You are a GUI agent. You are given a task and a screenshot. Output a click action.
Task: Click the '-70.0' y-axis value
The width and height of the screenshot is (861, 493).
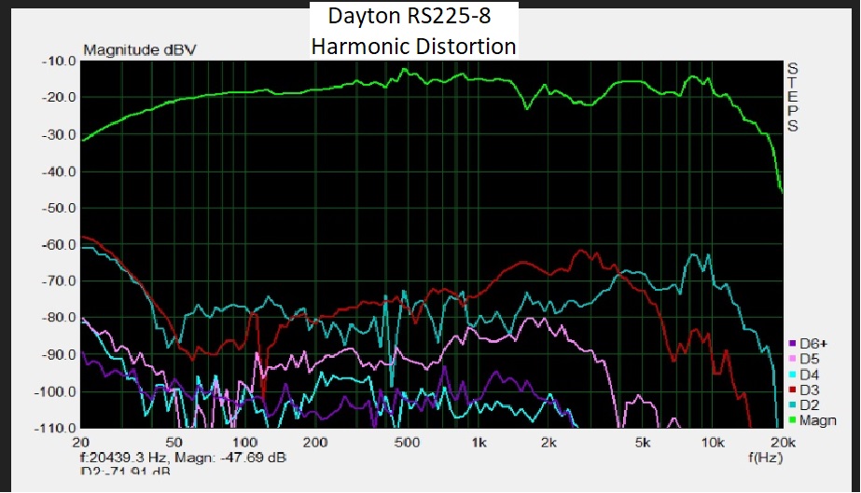tap(58, 281)
